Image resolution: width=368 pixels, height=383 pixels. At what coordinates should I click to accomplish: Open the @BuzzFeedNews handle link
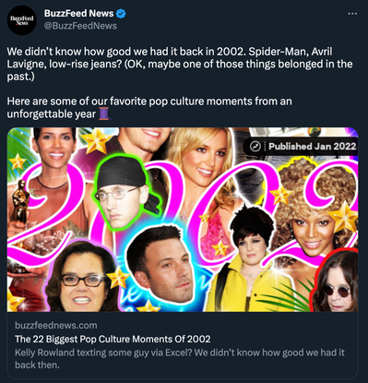pos(80,26)
